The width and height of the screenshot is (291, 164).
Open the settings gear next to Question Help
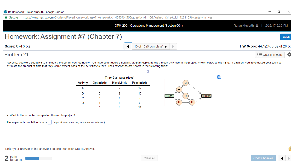(x=289, y=54)
